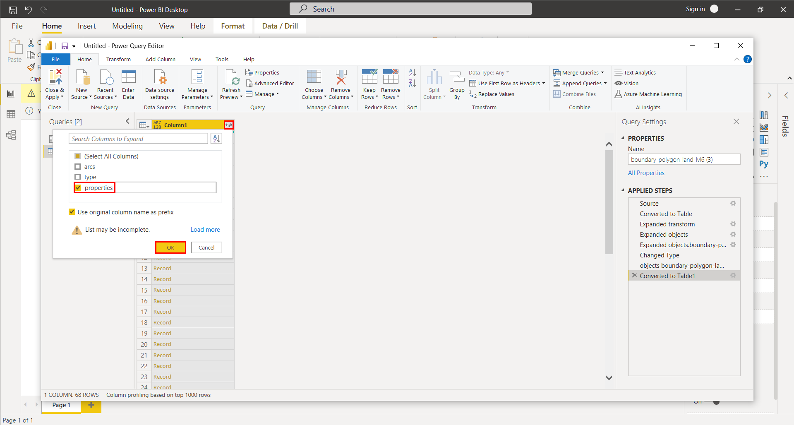Click Properties in the Query group

(x=263, y=72)
